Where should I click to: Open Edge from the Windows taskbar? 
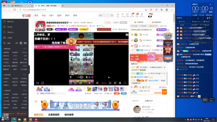[x=14, y=120]
